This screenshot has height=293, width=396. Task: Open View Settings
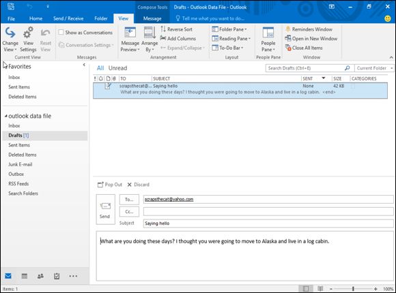point(28,40)
